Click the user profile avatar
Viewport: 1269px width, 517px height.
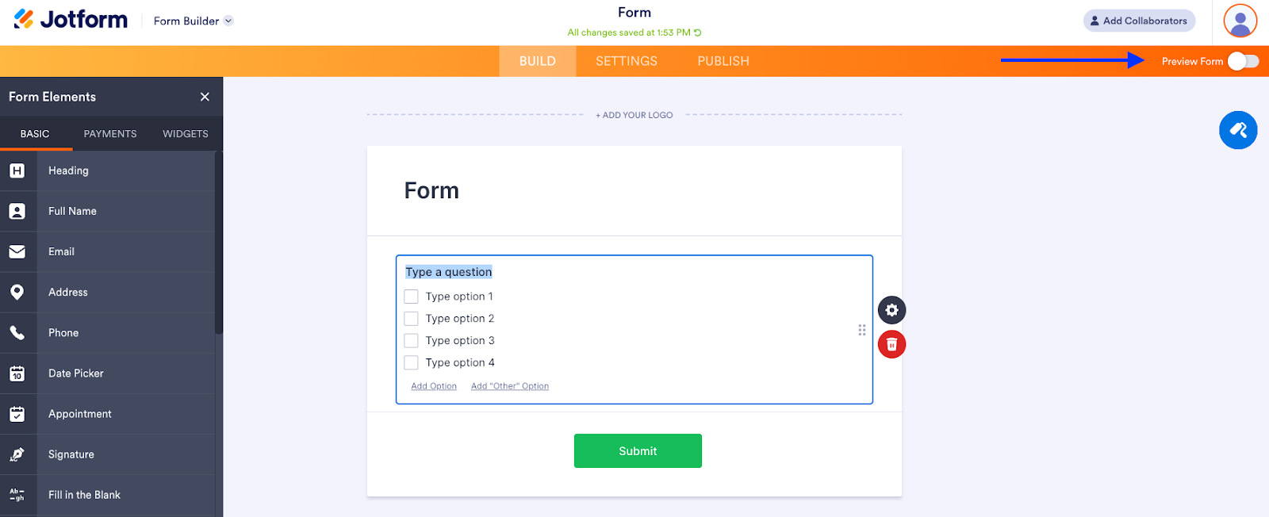pos(1240,21)
